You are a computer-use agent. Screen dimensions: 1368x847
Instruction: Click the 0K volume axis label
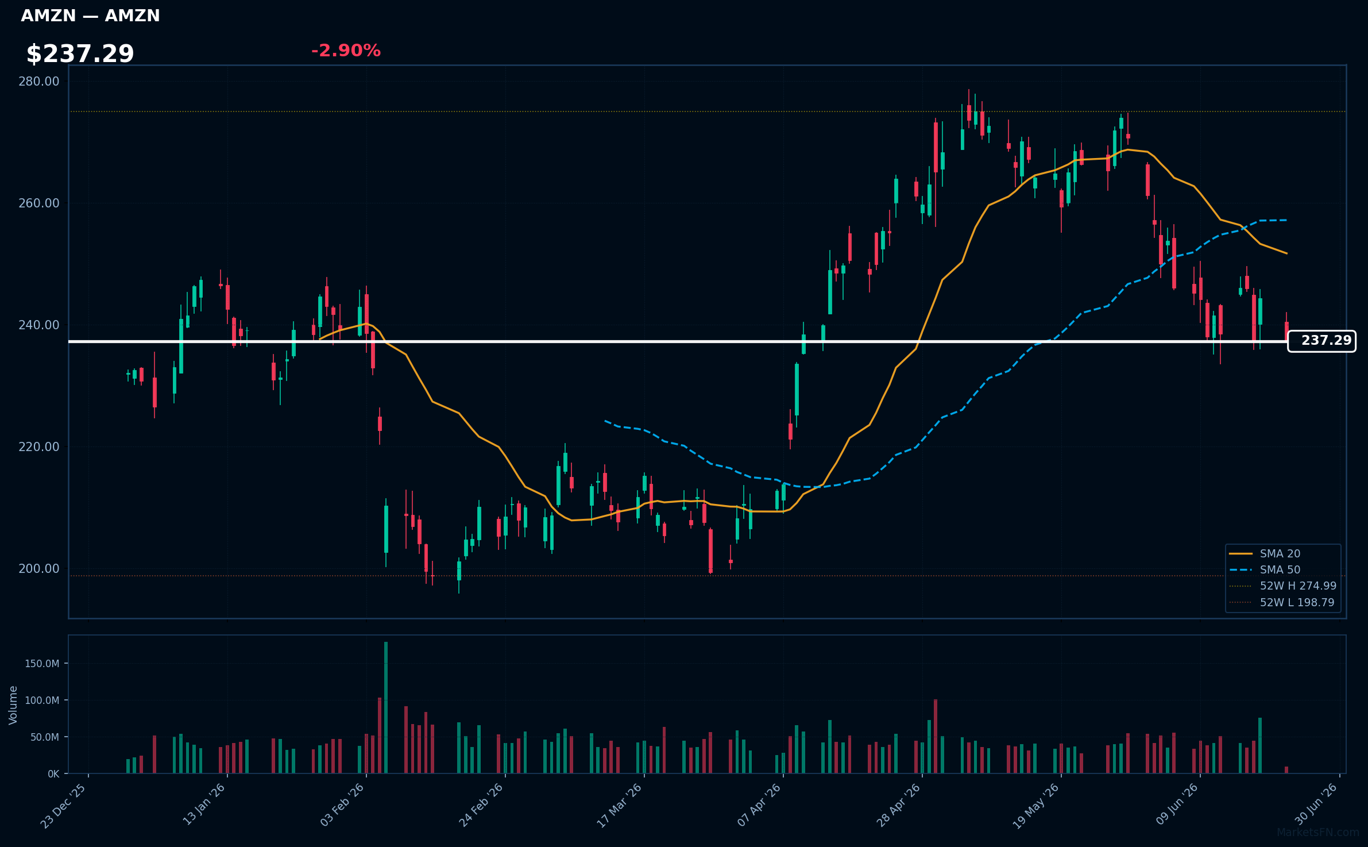(53, 774)
